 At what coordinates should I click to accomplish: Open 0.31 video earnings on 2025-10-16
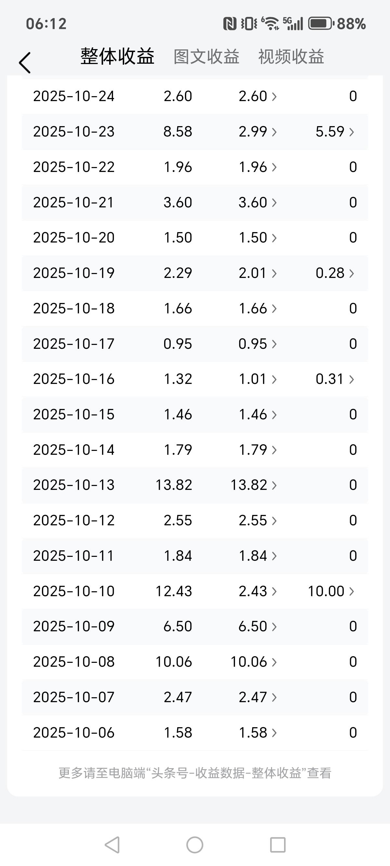[334, 379]
